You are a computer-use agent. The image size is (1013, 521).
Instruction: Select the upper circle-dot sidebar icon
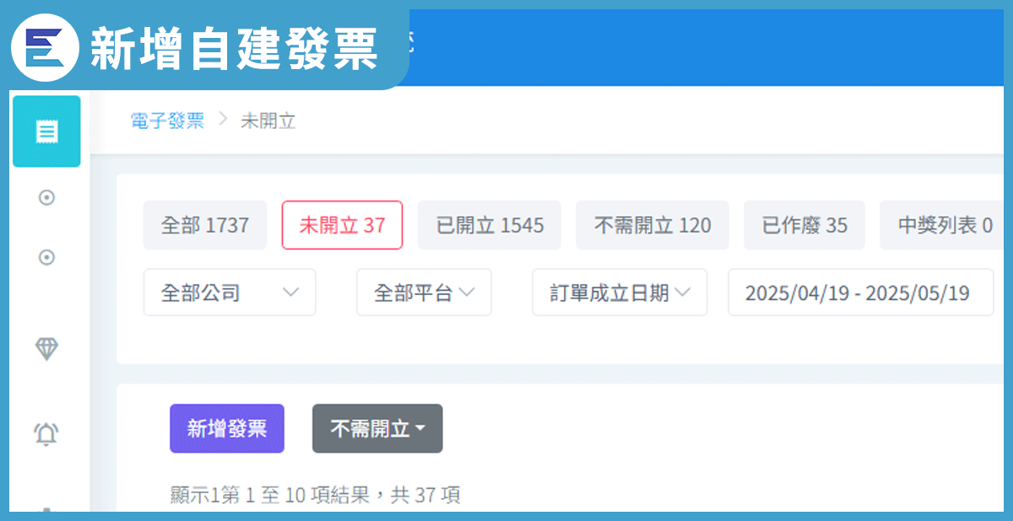[47, 197]
